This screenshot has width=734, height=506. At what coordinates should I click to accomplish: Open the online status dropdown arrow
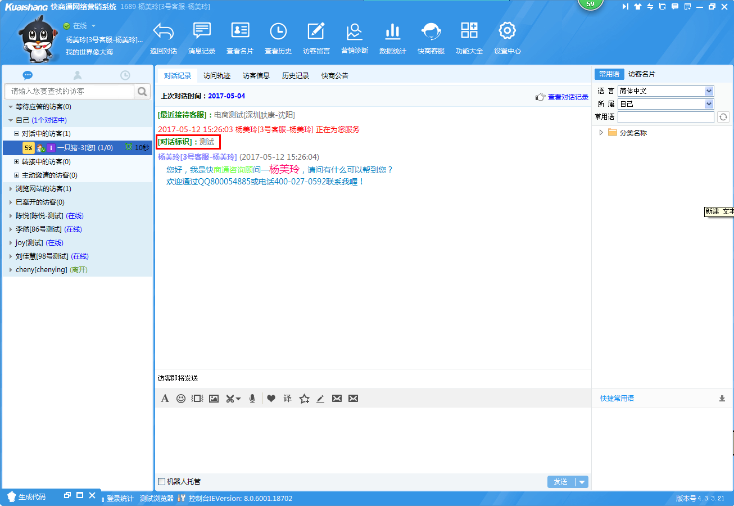[93, 26]
